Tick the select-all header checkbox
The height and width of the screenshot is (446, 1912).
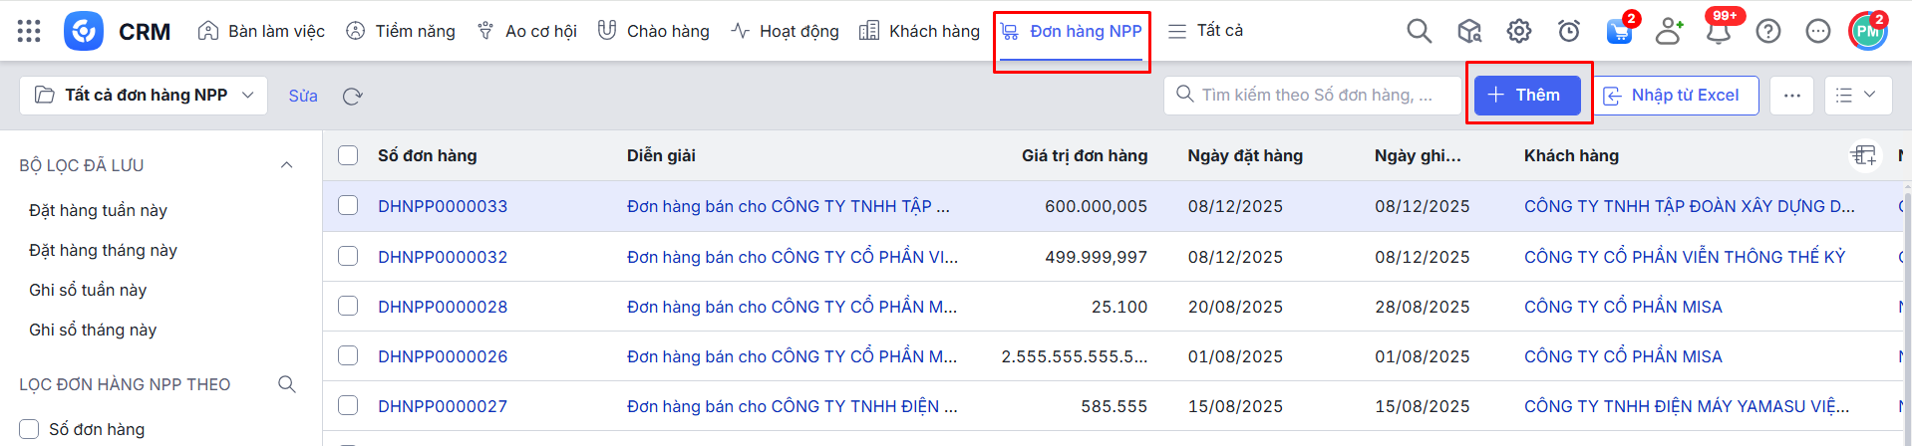pyautogui.click(x=348, y=155)
